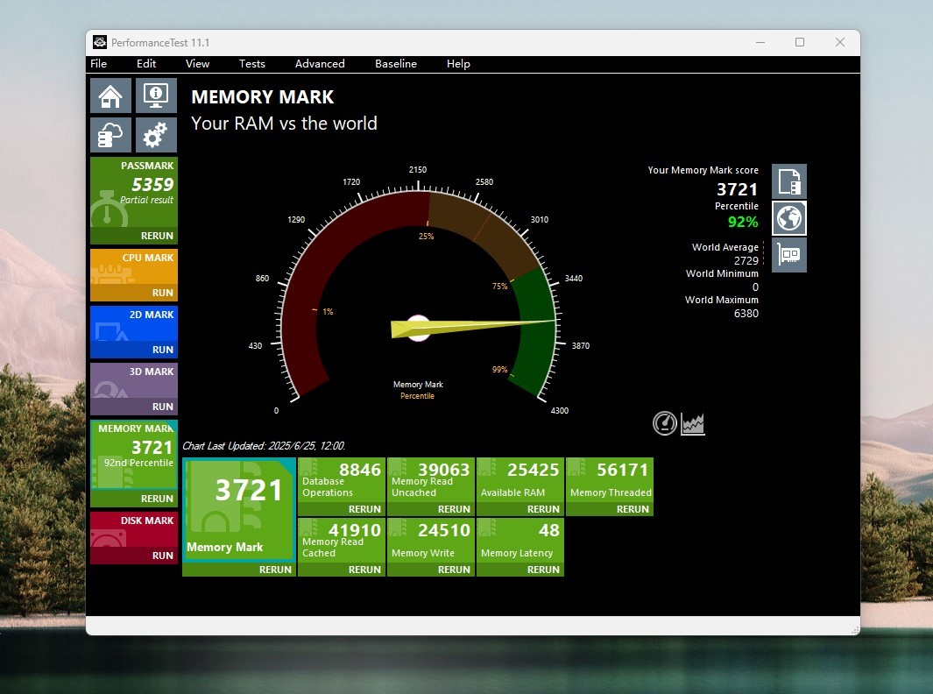Maximize the PerformanceTest window
This screenshot has width=933, height=694.
800,42
